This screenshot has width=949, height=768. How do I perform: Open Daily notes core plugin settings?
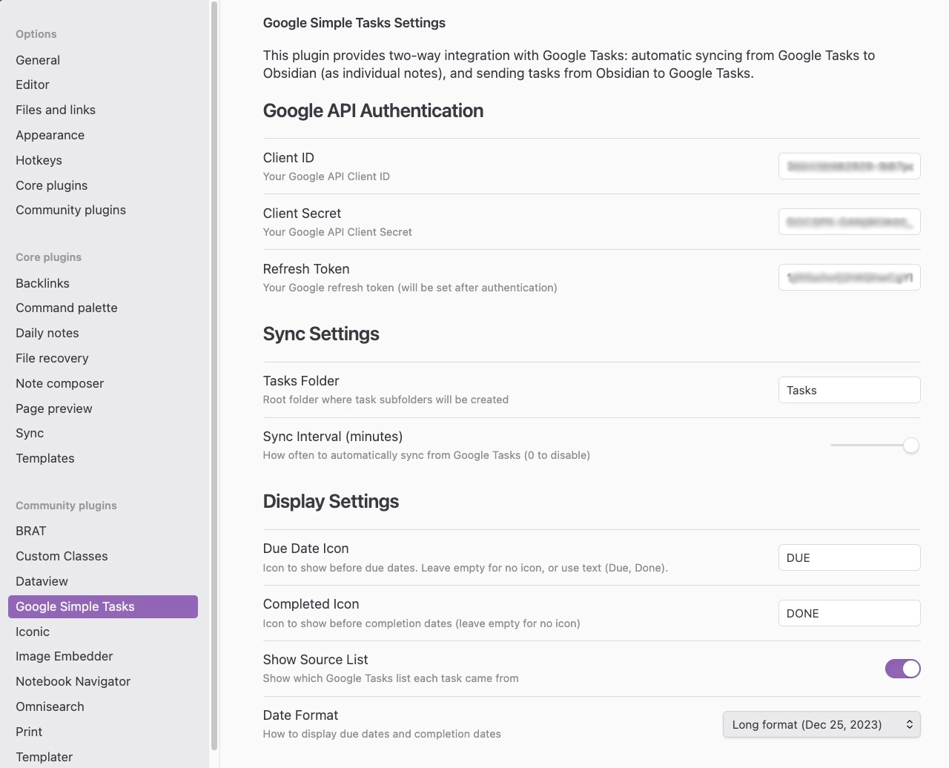47,333
